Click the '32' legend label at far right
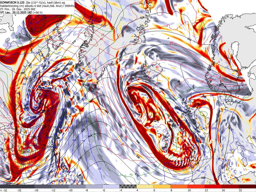Image resolution: width=256 pixels, height=192 pixels. pos(240,190)
